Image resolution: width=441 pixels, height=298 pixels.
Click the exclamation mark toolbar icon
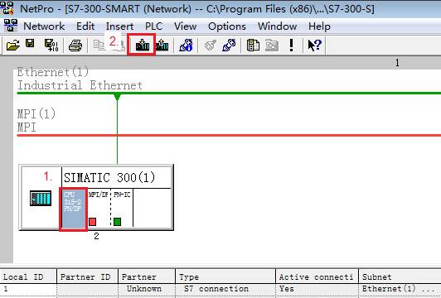pyautogui.click(x=292, y=45)
